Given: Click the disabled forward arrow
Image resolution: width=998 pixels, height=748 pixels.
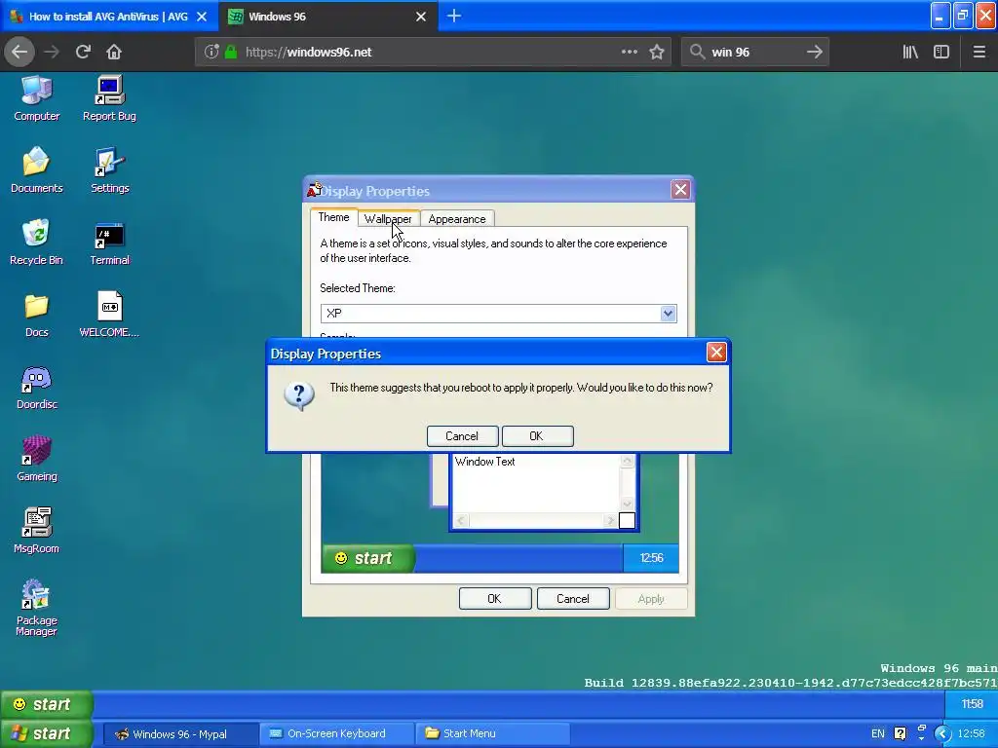Looking at the screenshot, I should 51,53.
